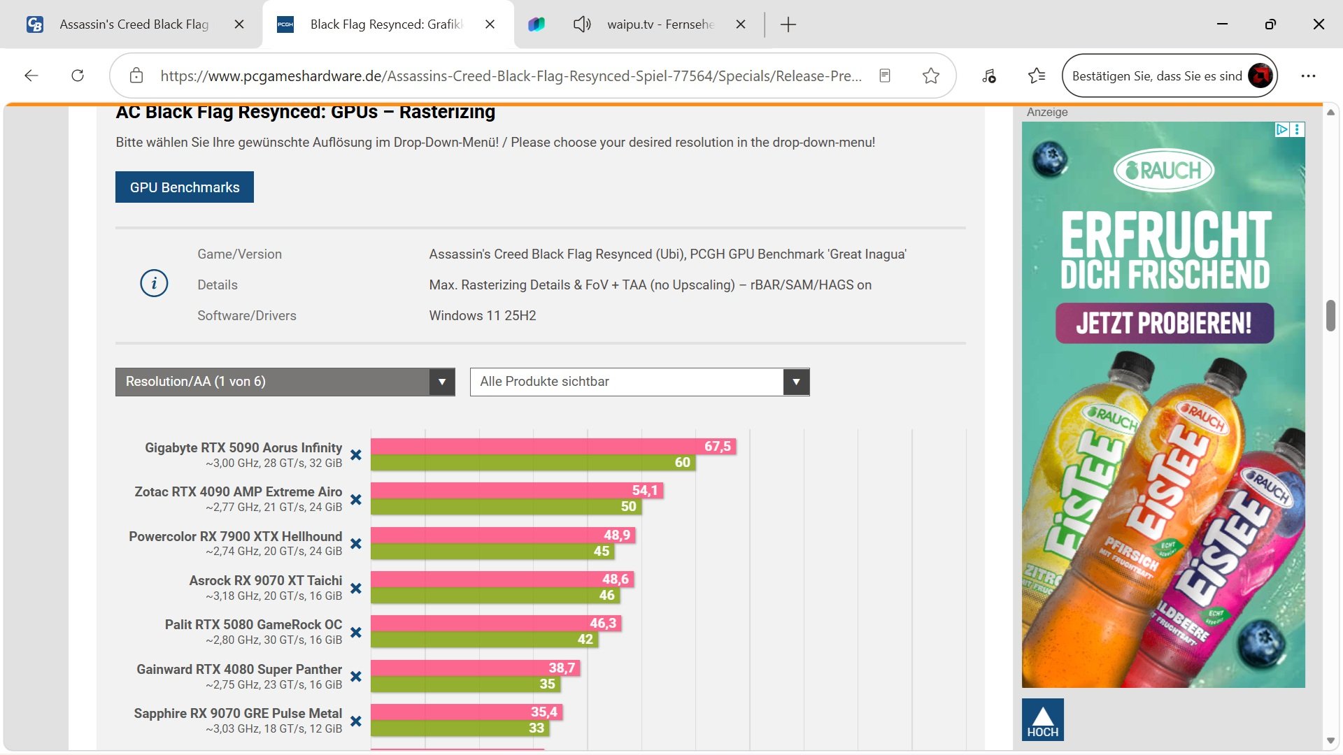Hide Palit RTX 5080 GameRock OC entry

tap(356, 632)
